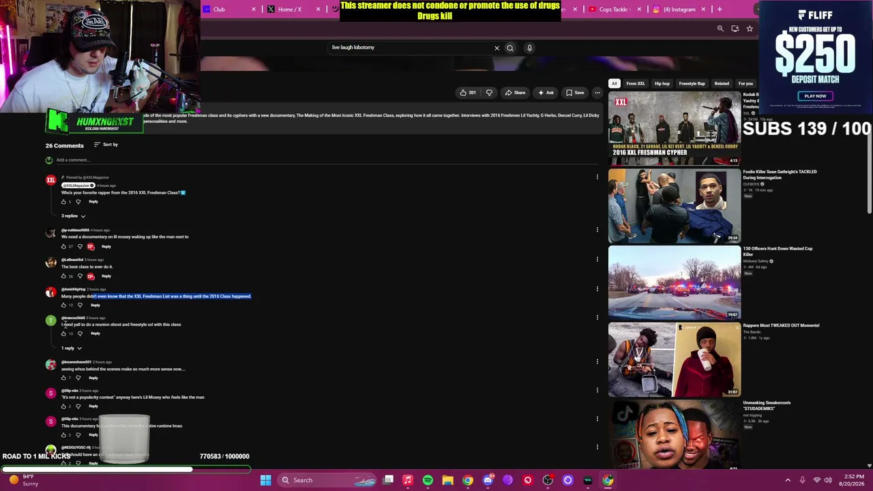873x491 pixels.
Task: Share the video
Action: click(x=515, y=93)
